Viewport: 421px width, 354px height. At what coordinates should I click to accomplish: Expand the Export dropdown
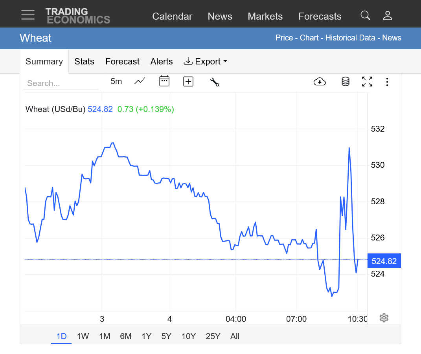coord(206,62)
